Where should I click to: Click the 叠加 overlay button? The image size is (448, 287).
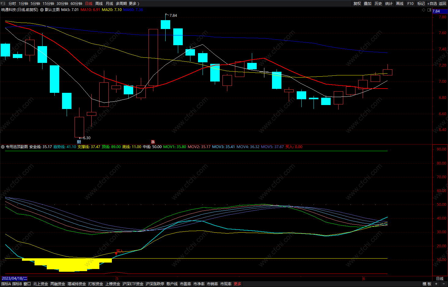point(368,4)
